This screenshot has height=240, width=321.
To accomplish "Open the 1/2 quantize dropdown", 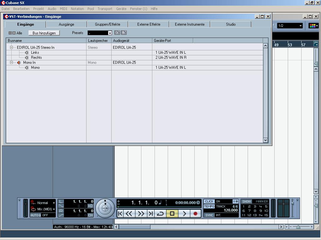I will (290, 26).
